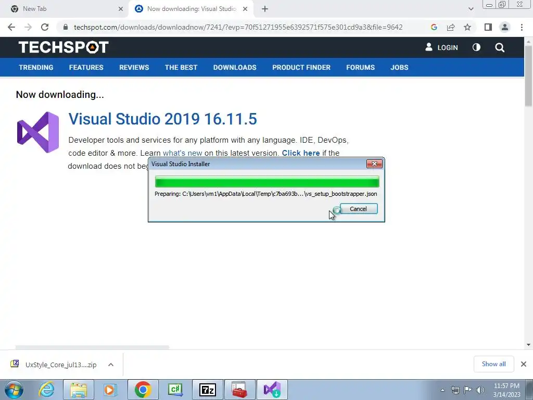This screenshot has height=400, width=533.
Task: Open the what's new link
Action: coord(183,153)
